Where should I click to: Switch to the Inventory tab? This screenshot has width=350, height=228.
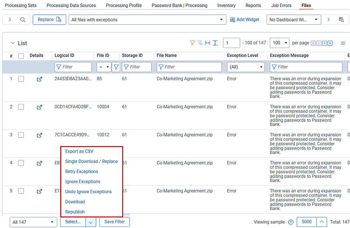point(226,5)
